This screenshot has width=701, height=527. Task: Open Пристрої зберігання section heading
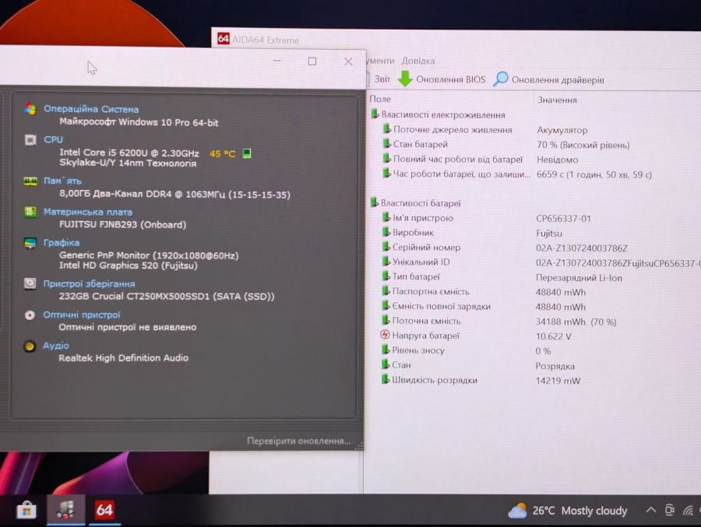[x=89, y=284]
